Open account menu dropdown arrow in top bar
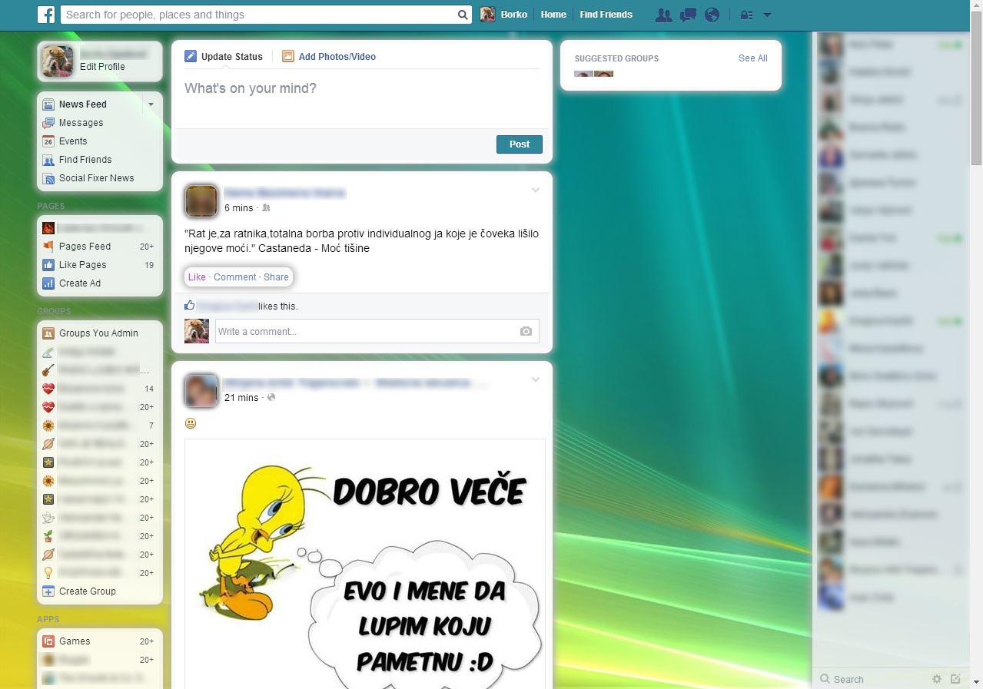 (x=767, y=15)
